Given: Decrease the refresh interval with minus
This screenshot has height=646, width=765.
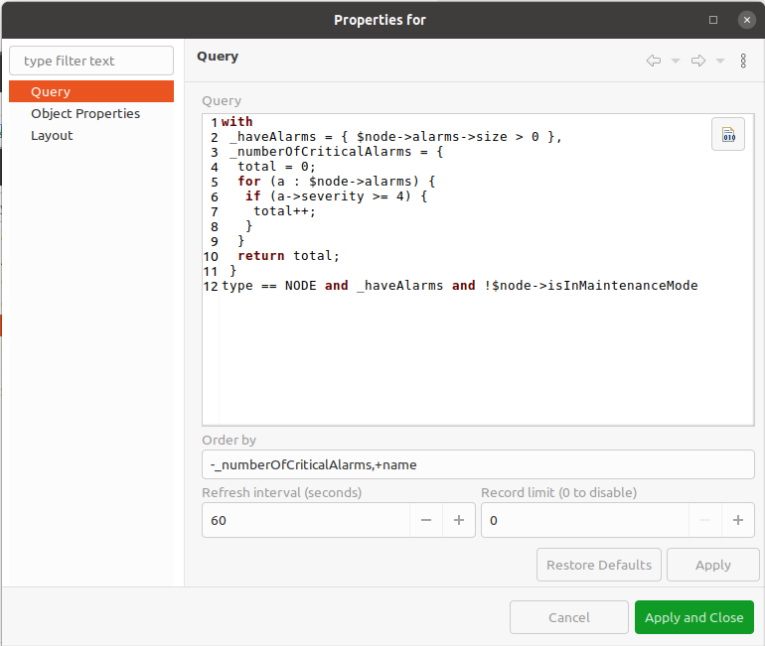Looking at the screenshot, I should [x=426, y=520].
